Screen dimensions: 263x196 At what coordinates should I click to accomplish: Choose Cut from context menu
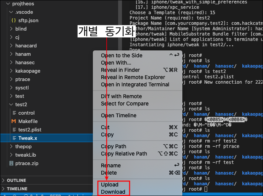pyautogui.click(x=138, y=127)
